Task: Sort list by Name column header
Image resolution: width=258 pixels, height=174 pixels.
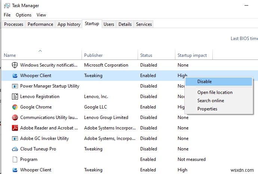Action: [10, 55]
